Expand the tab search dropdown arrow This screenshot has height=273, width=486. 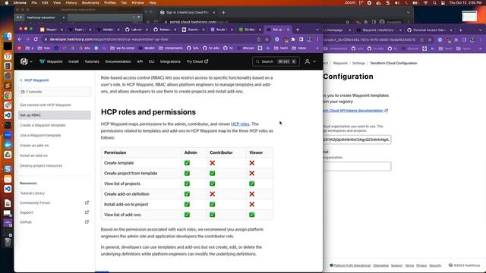(x=317, y=30)
